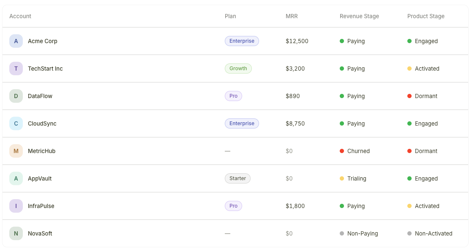Click the NovaSoft avatar circle
Screen dimensions: 472x252
tap(16, 233)
